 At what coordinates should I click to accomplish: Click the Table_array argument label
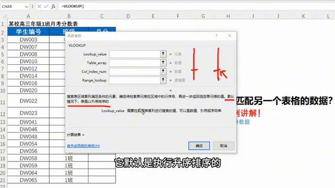pyautogui.click(x=96, y=63)
